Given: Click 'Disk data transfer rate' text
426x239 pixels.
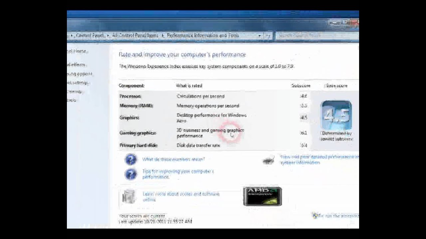Looking at the screenshot, I should (x=198, y=145).
